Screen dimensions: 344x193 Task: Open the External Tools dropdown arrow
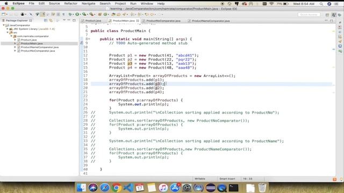95,14
